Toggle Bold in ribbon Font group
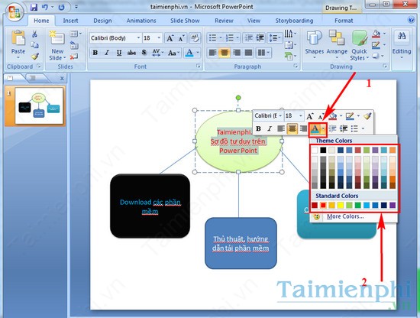The height and width of the screenshot is (318, 420). (95, 53)
